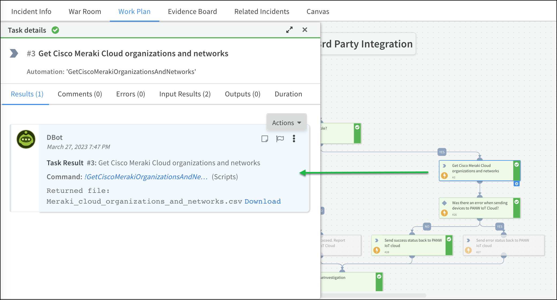Click the note icon on the DBot entry
The height and width of the screenshot is (300, 557).
point(265,138)
